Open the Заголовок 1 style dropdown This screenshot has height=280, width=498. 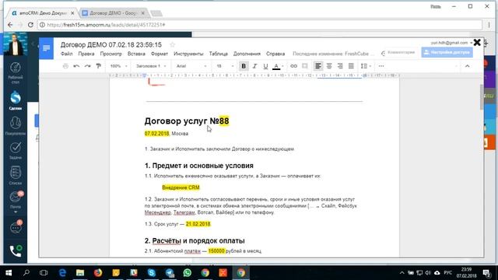tap(151, 66)
